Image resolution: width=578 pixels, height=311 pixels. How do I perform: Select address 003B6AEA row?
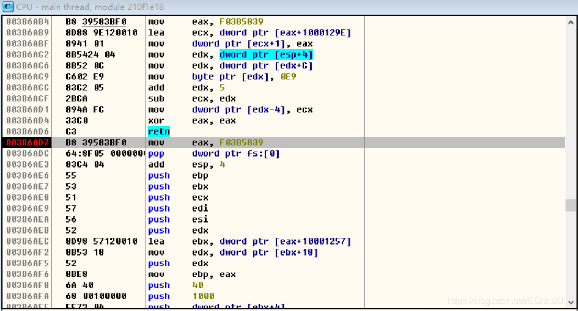pyautogui.click(x=283, y=220)
